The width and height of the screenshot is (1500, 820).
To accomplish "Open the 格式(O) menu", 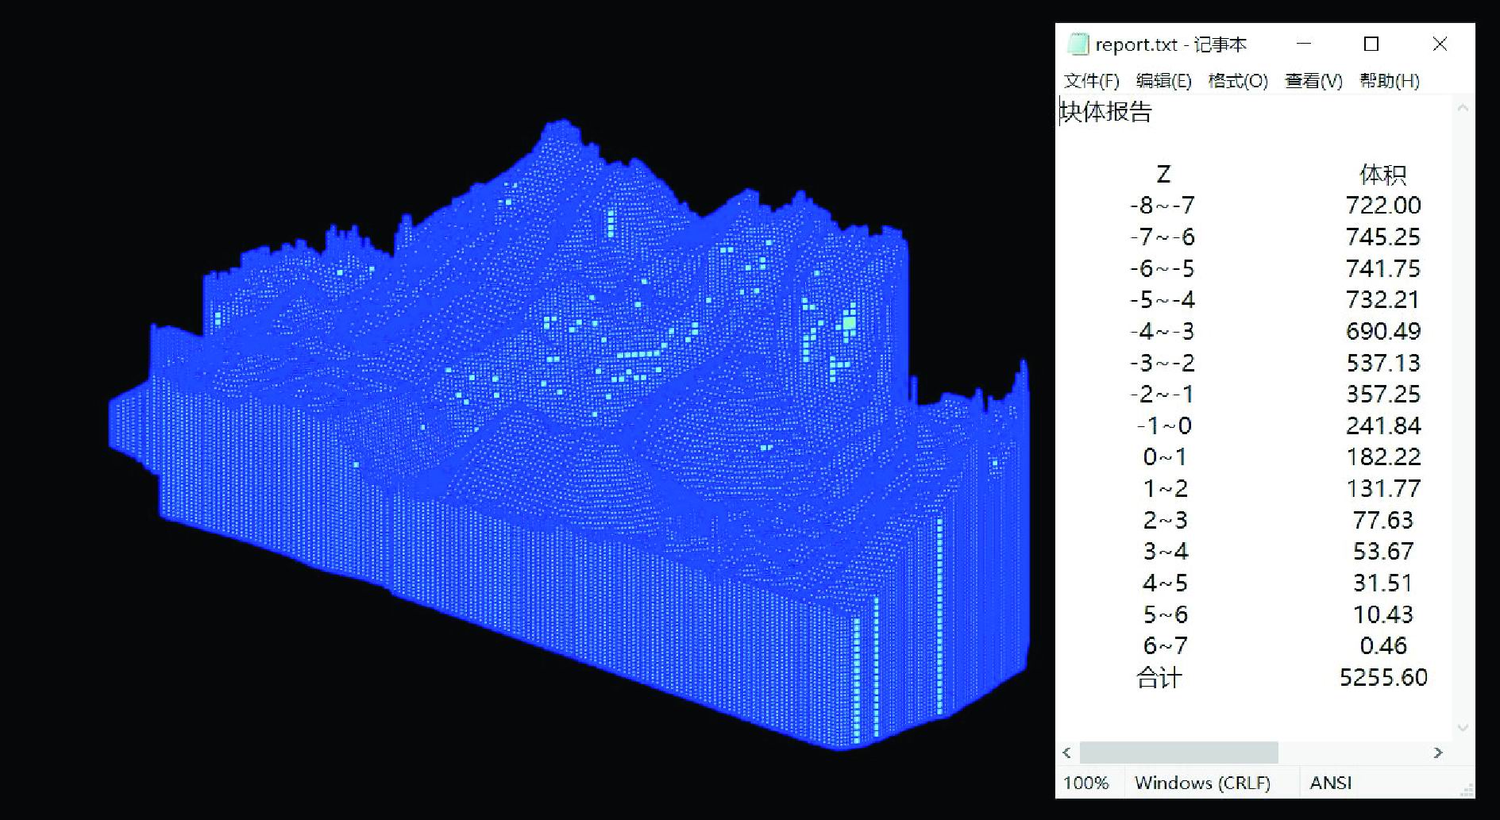I will pyautogui.click(x=1237, y=81).
